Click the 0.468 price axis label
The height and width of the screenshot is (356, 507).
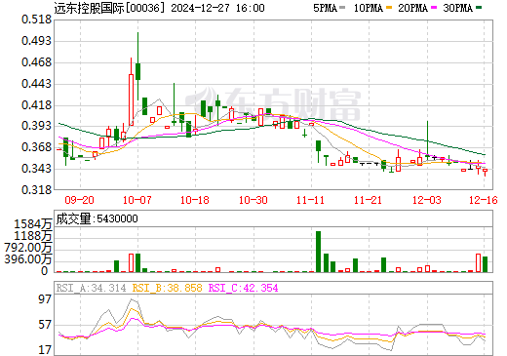[36, 62]
